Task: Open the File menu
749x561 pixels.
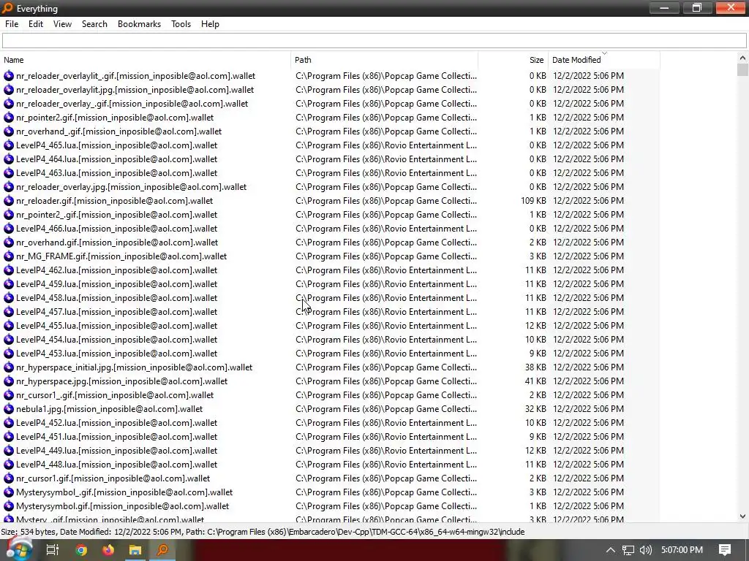Action: pyautogui.click(x=12, y=24)
